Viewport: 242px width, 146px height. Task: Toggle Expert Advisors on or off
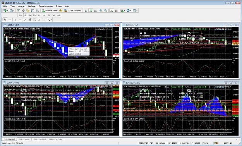[72, 10]
